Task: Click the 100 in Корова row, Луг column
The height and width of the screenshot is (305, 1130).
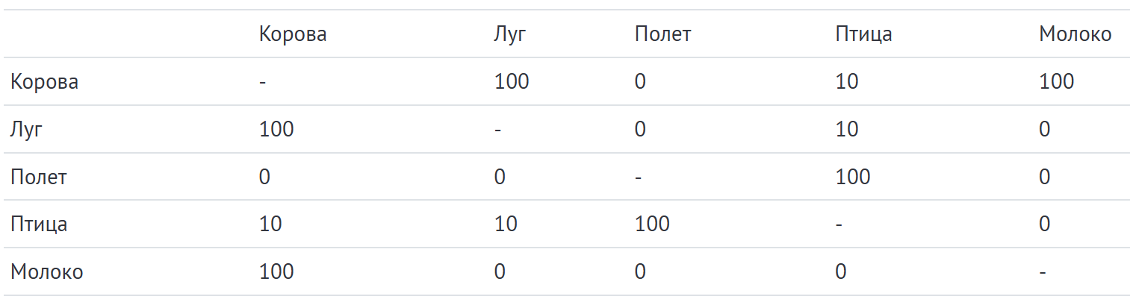Action: (x=512, y=82)
